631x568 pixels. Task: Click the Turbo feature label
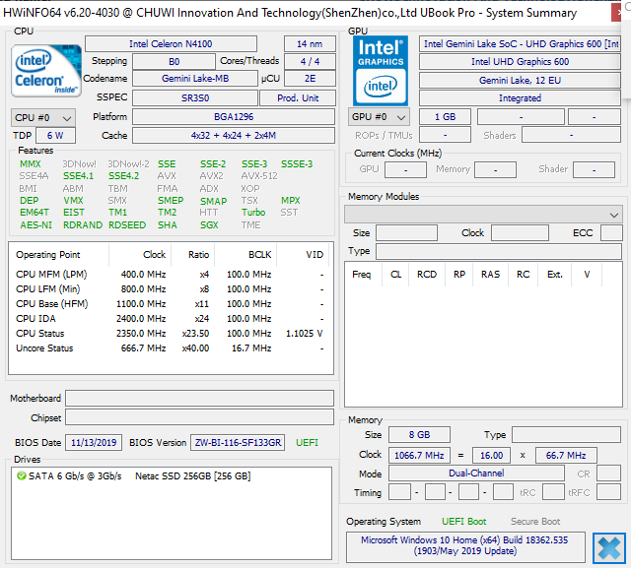click(x=253, y=212)
